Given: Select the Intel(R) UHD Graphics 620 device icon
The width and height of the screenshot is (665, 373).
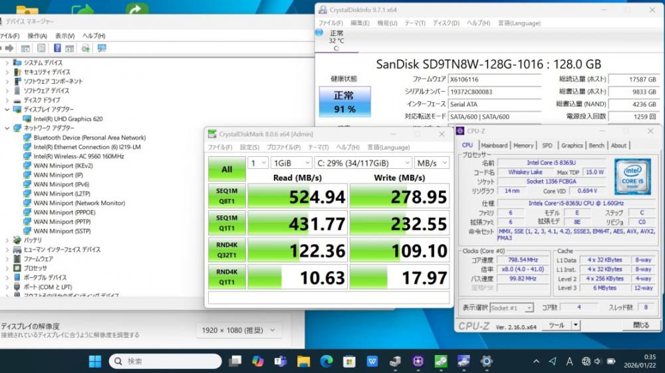Looking at the screenshot, I should coord(27,119).
